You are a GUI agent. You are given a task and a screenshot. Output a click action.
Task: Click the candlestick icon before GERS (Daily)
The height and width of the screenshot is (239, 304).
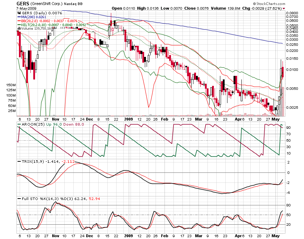(19, 13)
